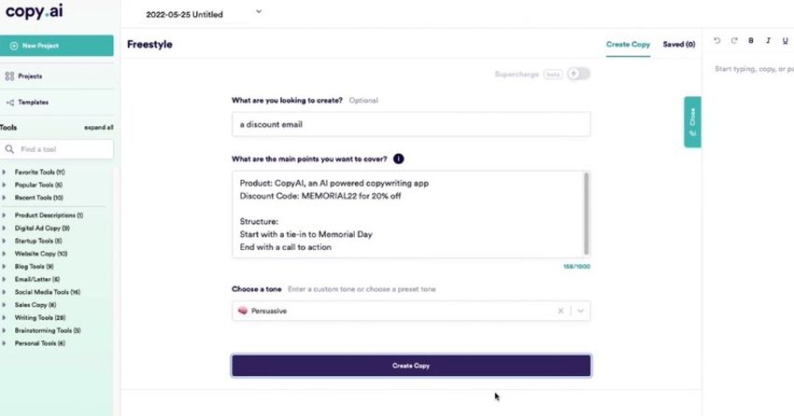Viewport: 794px width, 416px height.
Task: Click the New Project button
Action: tap(56, 46)
